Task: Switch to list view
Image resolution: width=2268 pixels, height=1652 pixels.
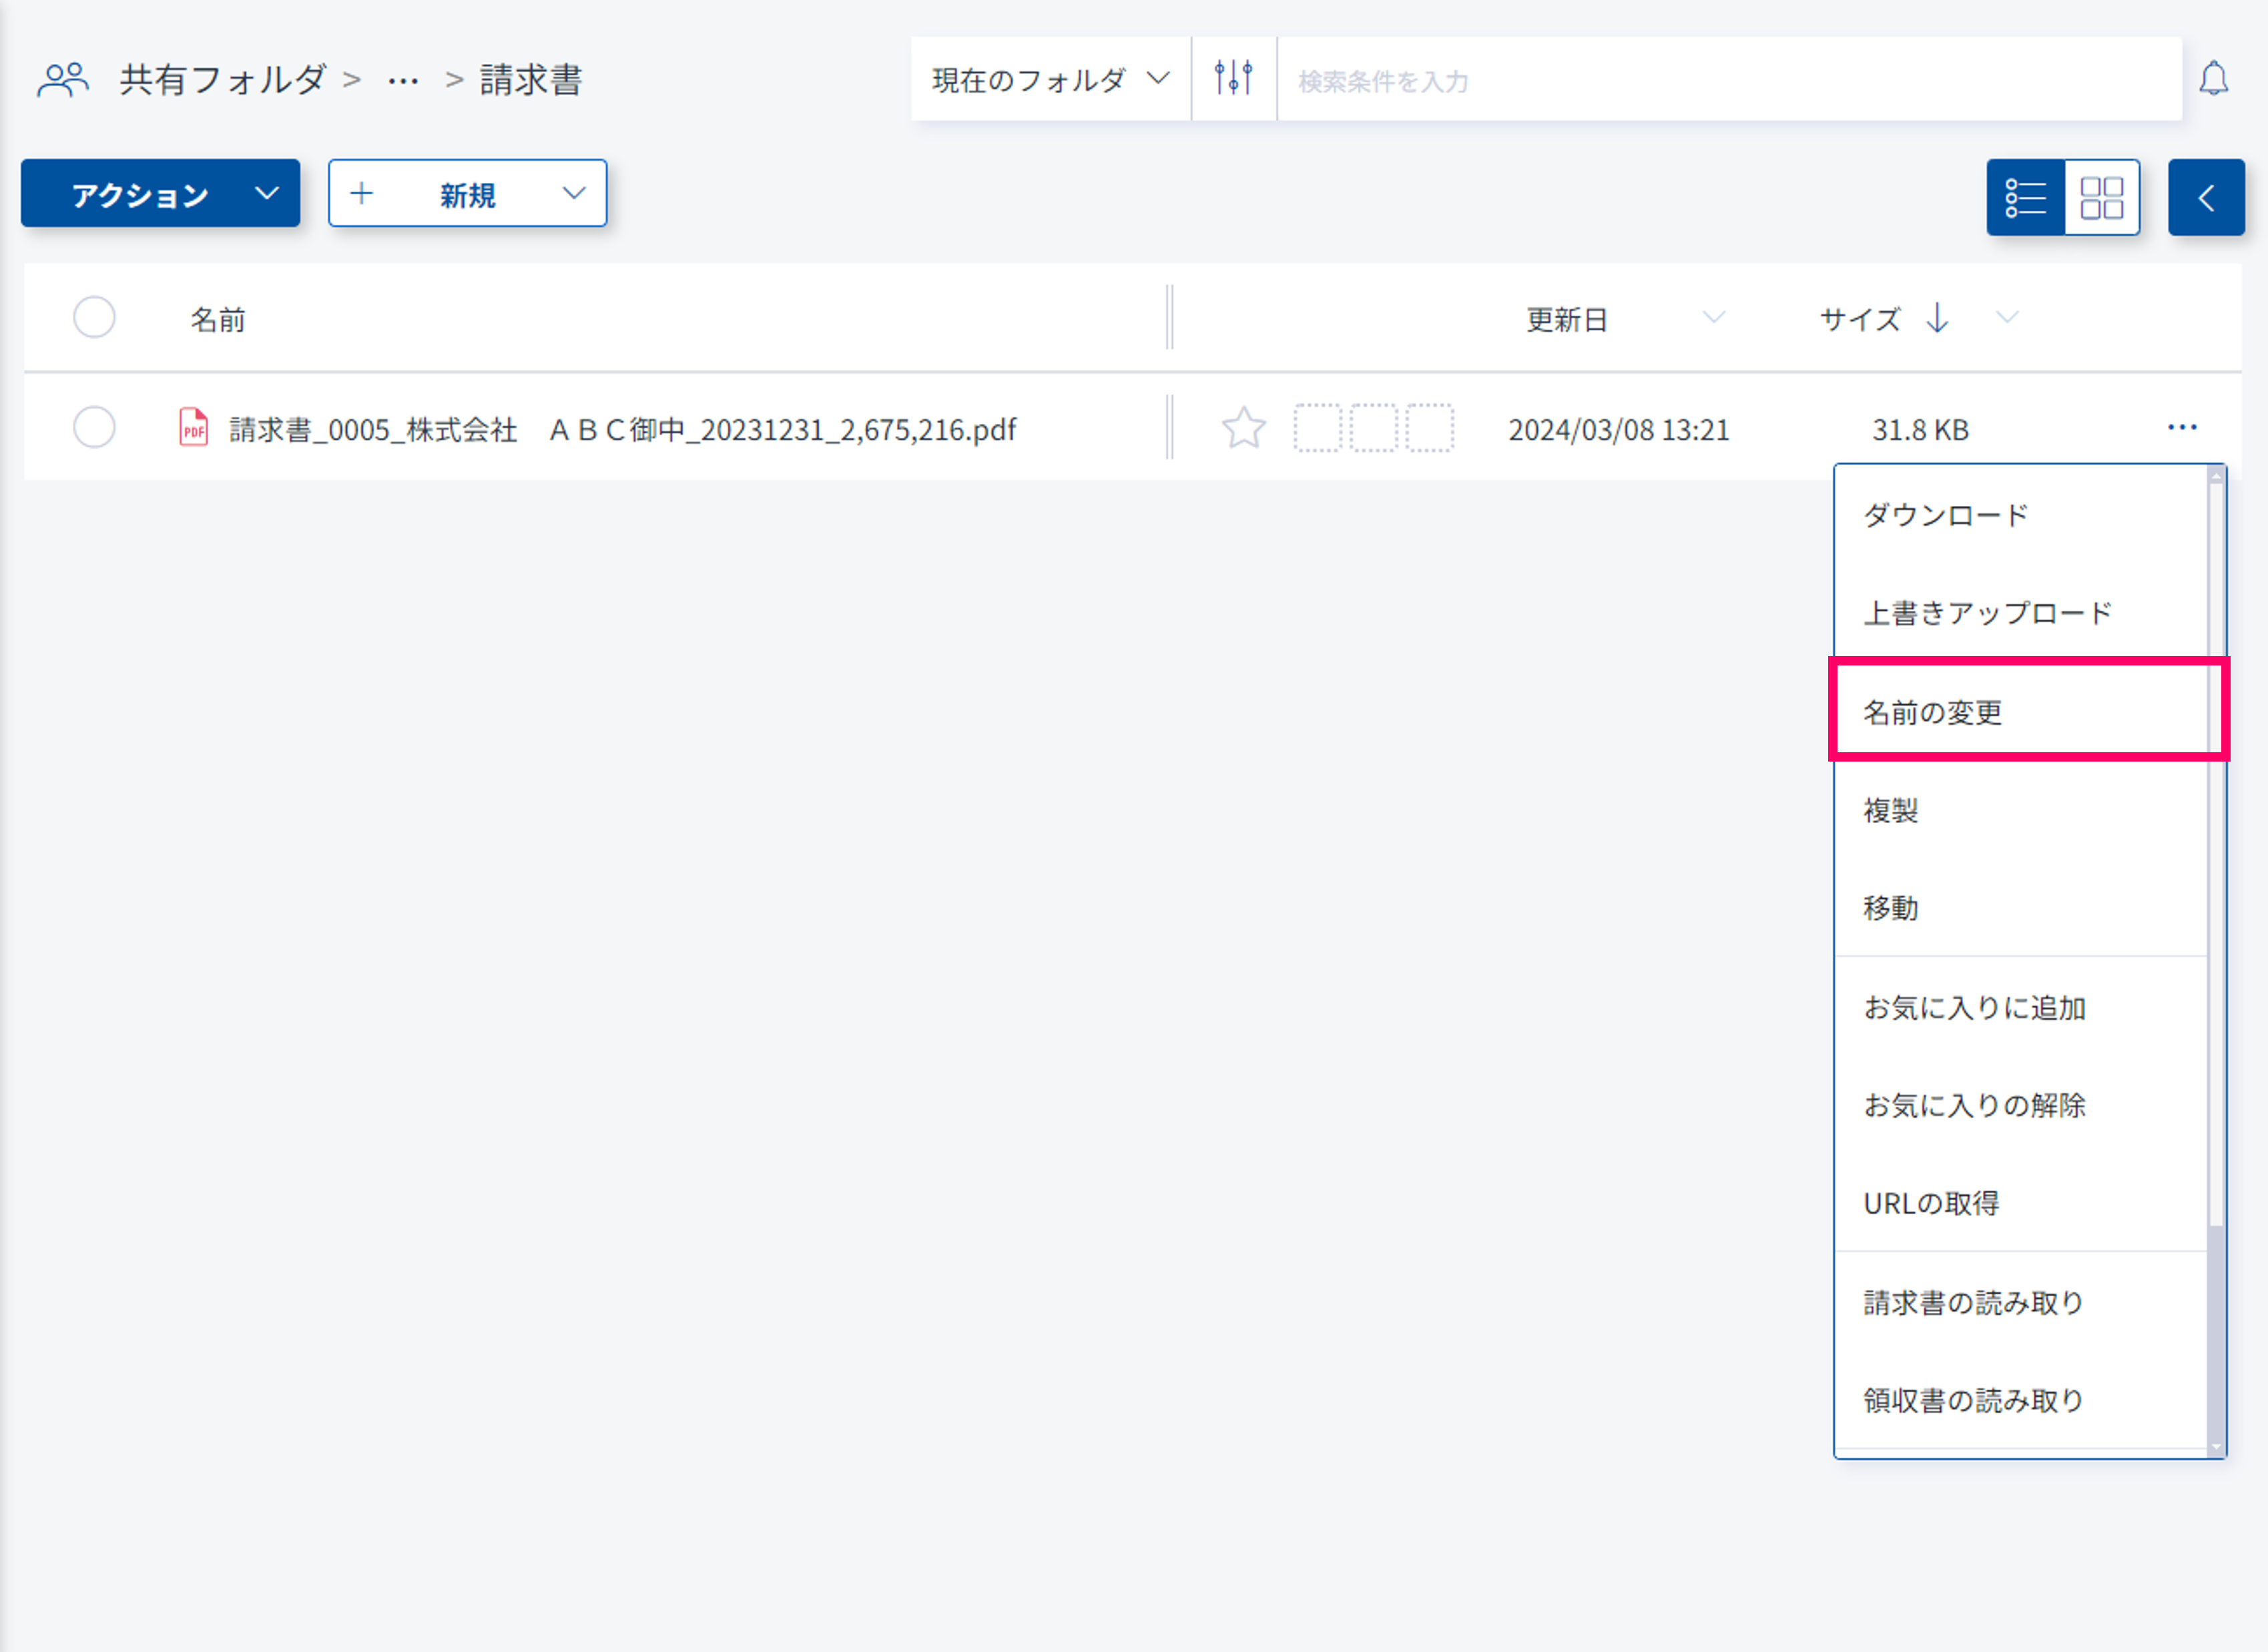Action: [2025, 197]
